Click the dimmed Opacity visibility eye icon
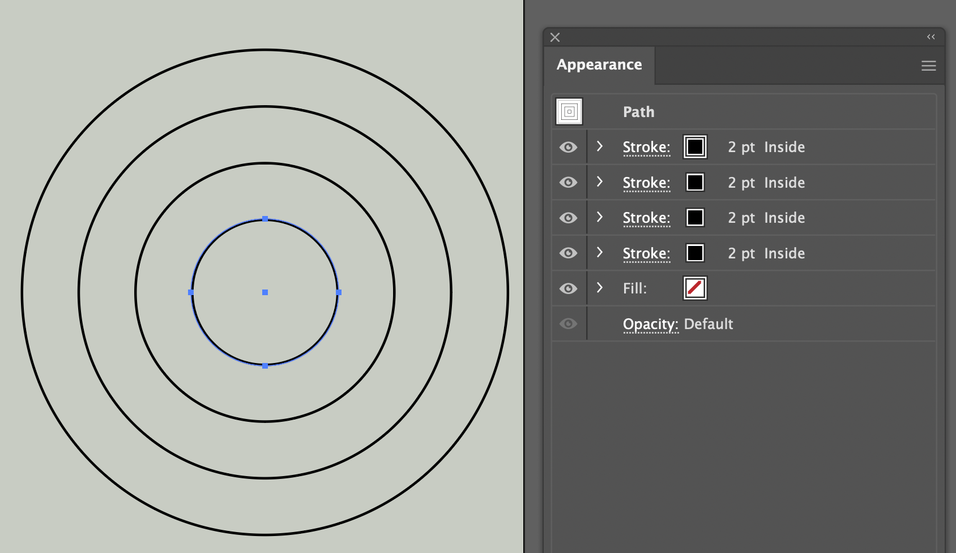This screenshot has height=553, width=956. (x=568, y=323)
